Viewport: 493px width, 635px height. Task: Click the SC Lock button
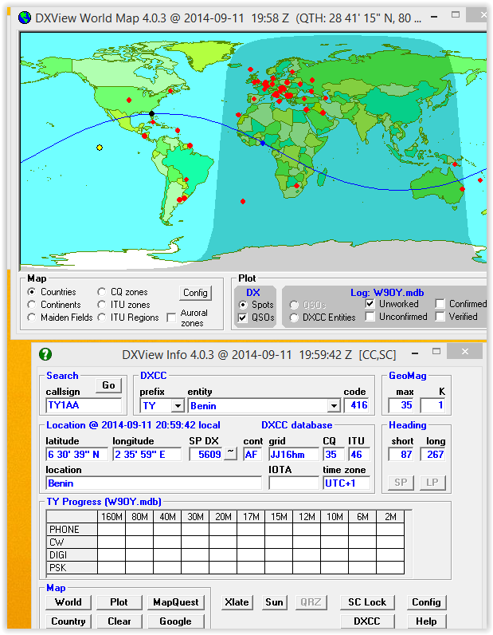(x=367, y=602)
